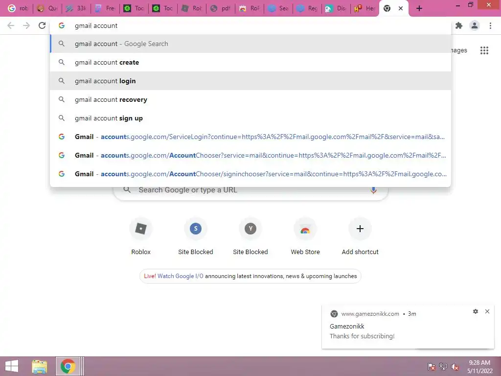Switch to the 'rob' Google tab
Screen dimensions: 501x376
18,8
